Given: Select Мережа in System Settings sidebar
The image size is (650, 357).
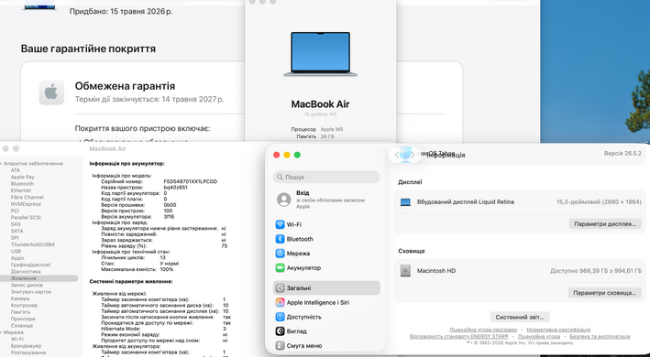Looking at the screenshot, I should tap(326, 254).
